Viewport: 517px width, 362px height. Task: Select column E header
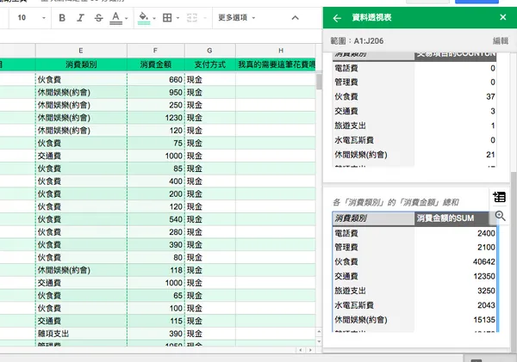click(81, 51)
